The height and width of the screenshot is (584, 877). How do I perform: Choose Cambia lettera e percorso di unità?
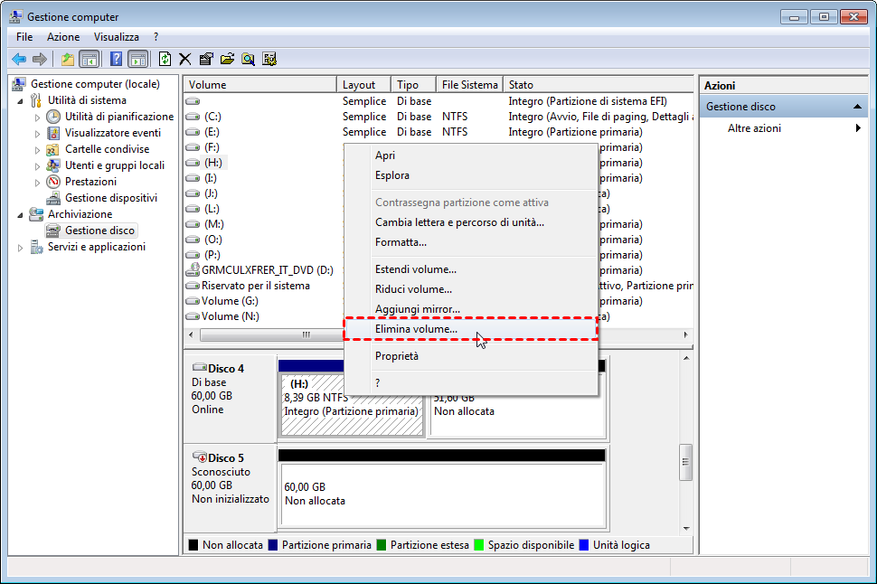470,222
